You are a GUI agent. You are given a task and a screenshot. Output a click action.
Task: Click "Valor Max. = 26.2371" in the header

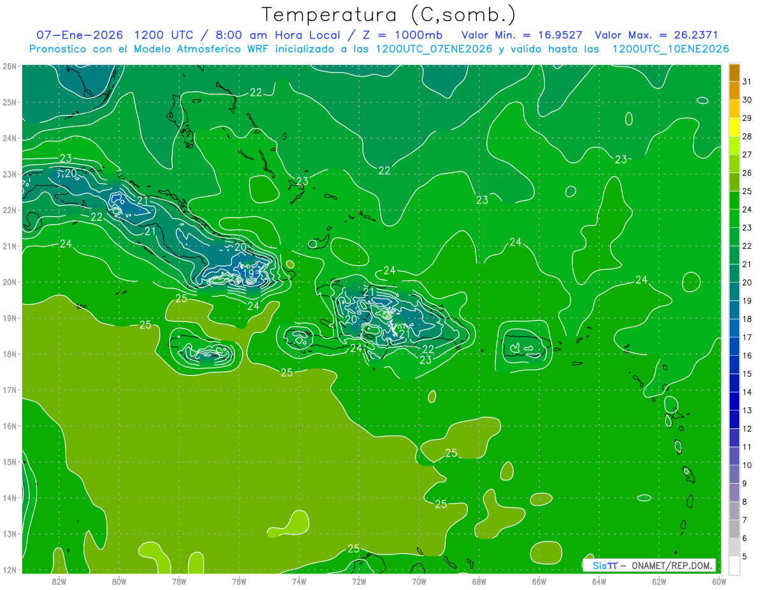656,35
